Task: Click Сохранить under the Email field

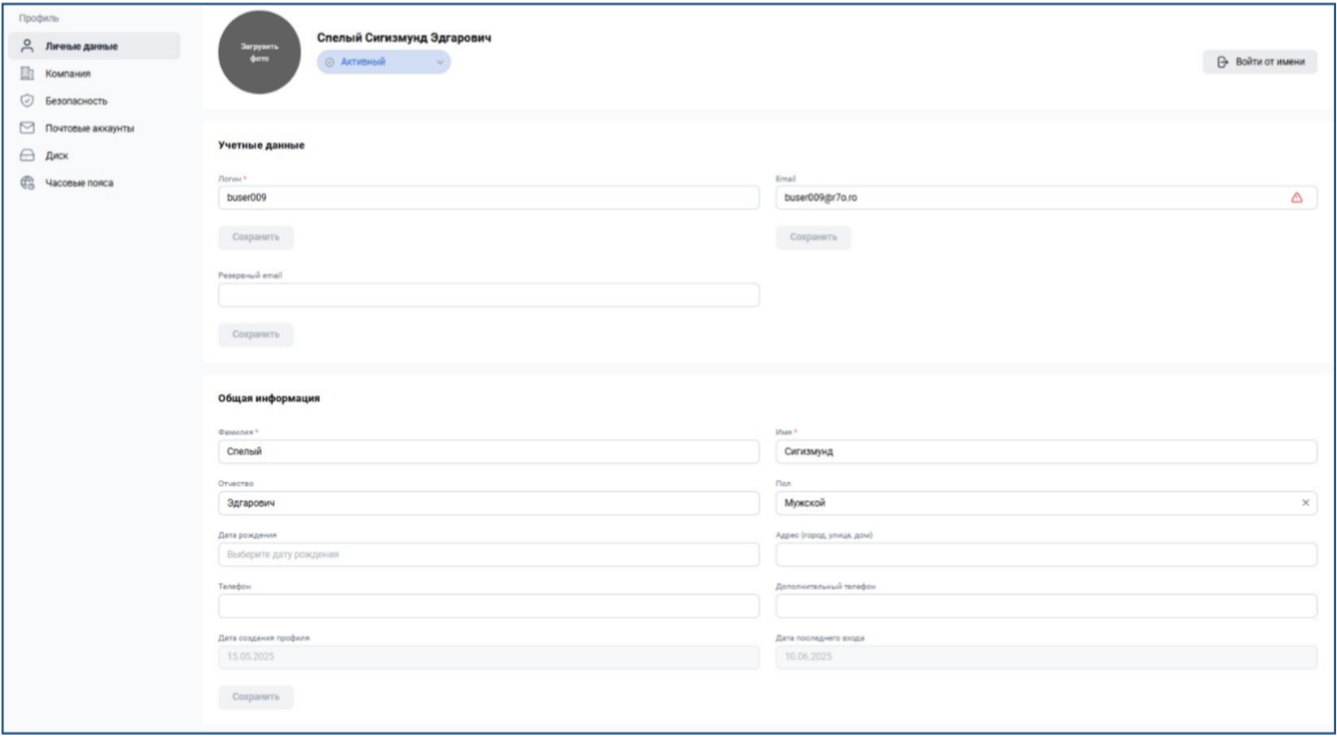Action: [813, 237]
